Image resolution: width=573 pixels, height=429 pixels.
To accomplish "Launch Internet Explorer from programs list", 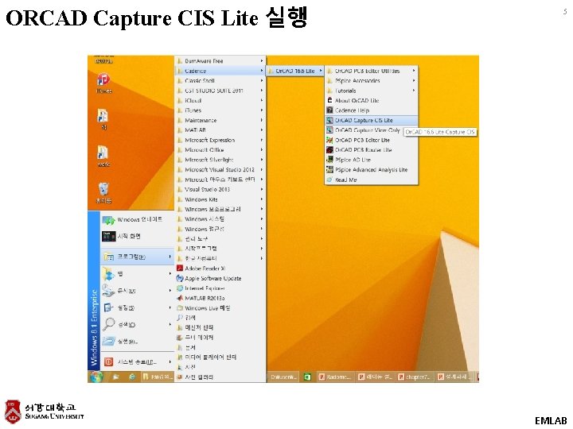I will pos(220,288).
